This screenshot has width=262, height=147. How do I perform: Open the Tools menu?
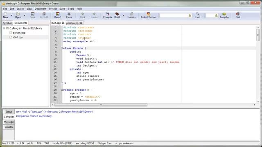pyautogui.click(x=71, y=9)
